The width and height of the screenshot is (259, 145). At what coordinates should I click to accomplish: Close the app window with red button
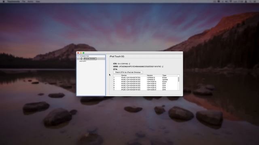click(78, 53)
